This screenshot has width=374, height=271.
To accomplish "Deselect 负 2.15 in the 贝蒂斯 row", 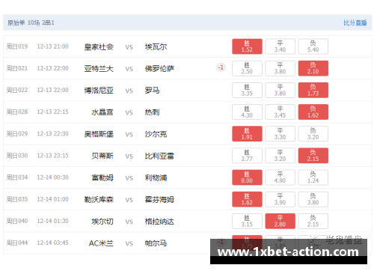I will pyautogui.click(x=313, y=156).
